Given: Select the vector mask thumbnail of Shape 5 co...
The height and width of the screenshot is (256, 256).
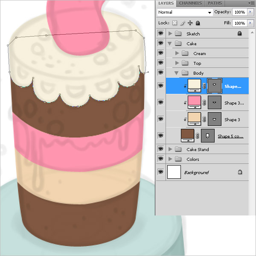Looking at the screenshot, I should point(208,136).
